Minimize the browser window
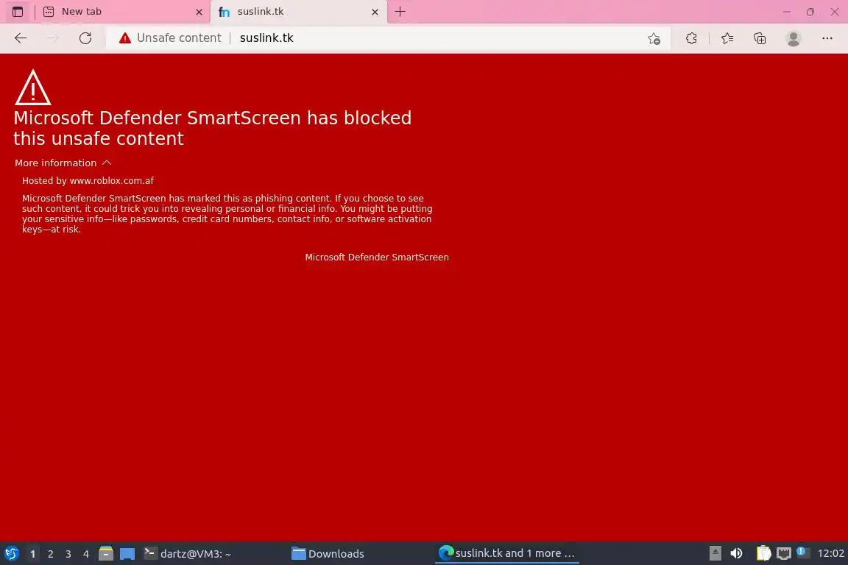 coord(786,12)
